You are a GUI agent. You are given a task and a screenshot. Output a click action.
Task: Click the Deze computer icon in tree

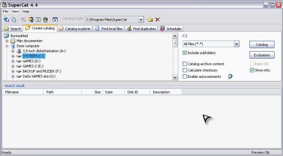tap(13, 46)
